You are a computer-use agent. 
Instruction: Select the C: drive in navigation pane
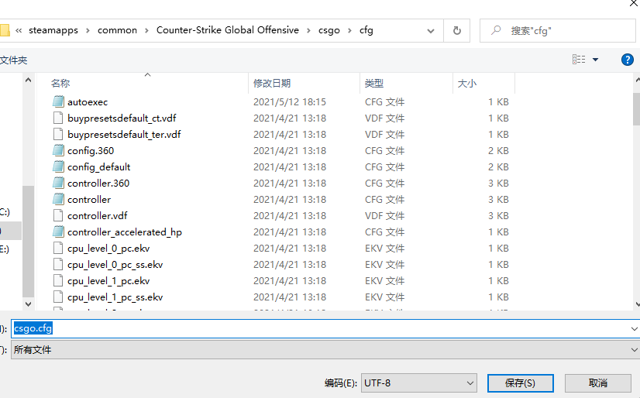tap(5, 212)
